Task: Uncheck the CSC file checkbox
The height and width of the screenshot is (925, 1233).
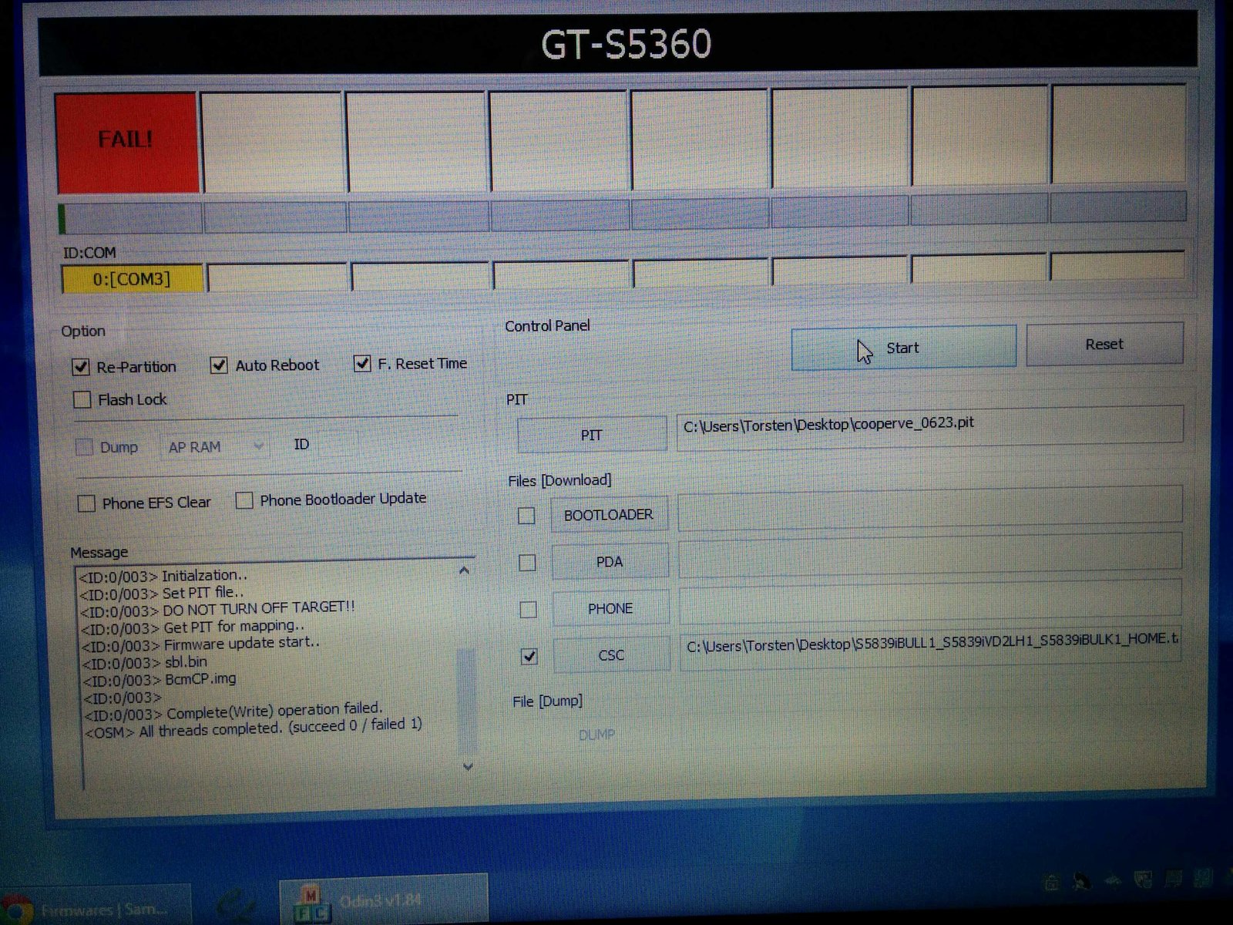Action: click(x=529, y=656)
